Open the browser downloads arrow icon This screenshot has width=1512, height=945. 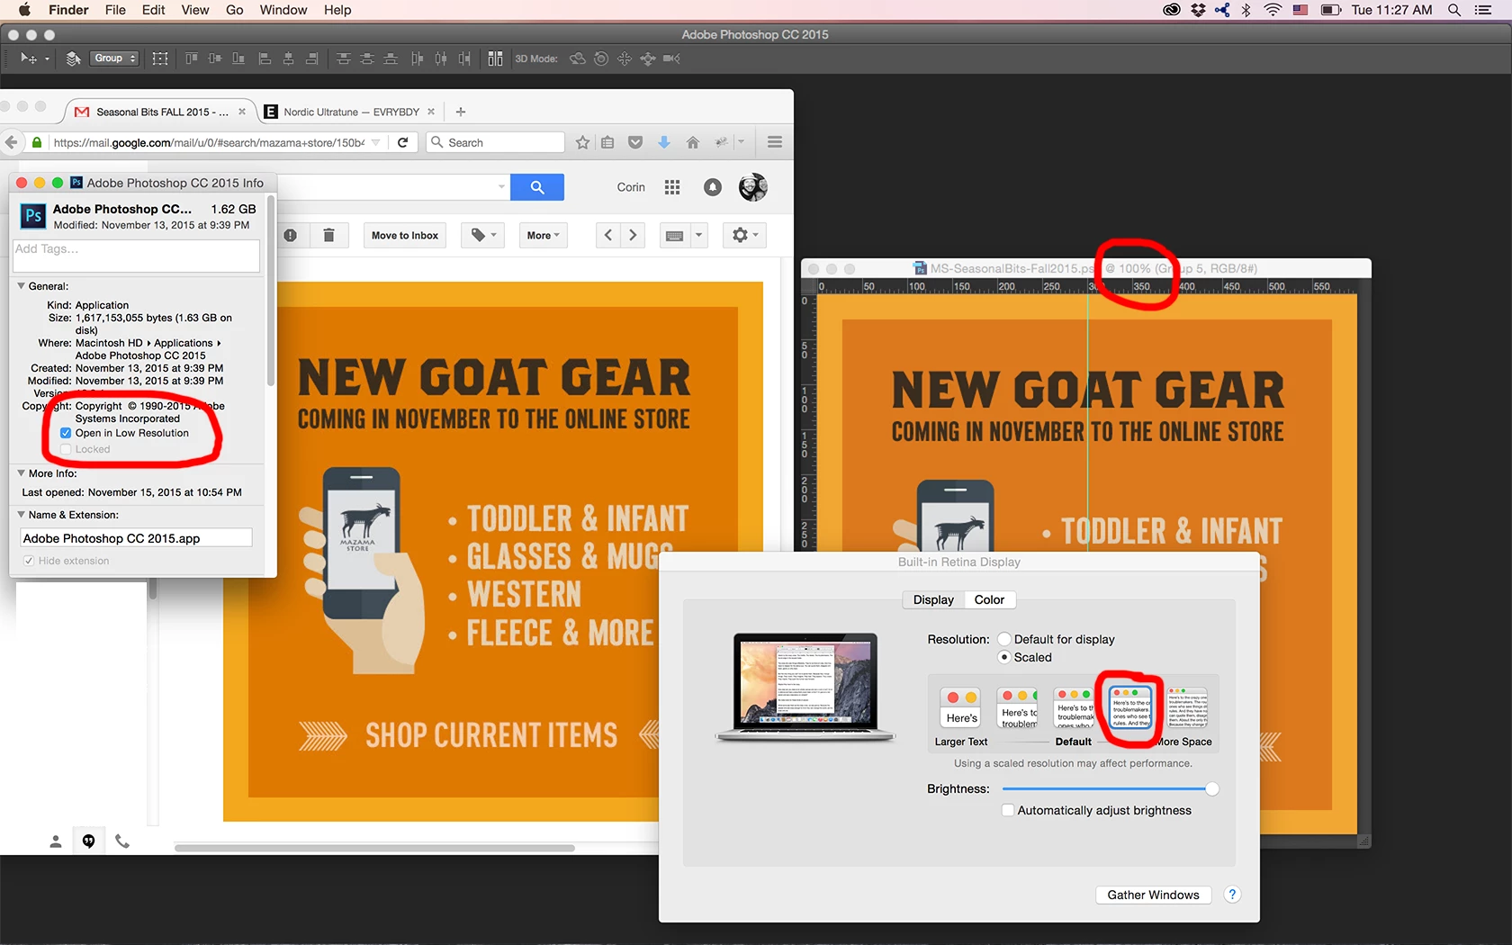pyautogui.click(x=664, y=142)
